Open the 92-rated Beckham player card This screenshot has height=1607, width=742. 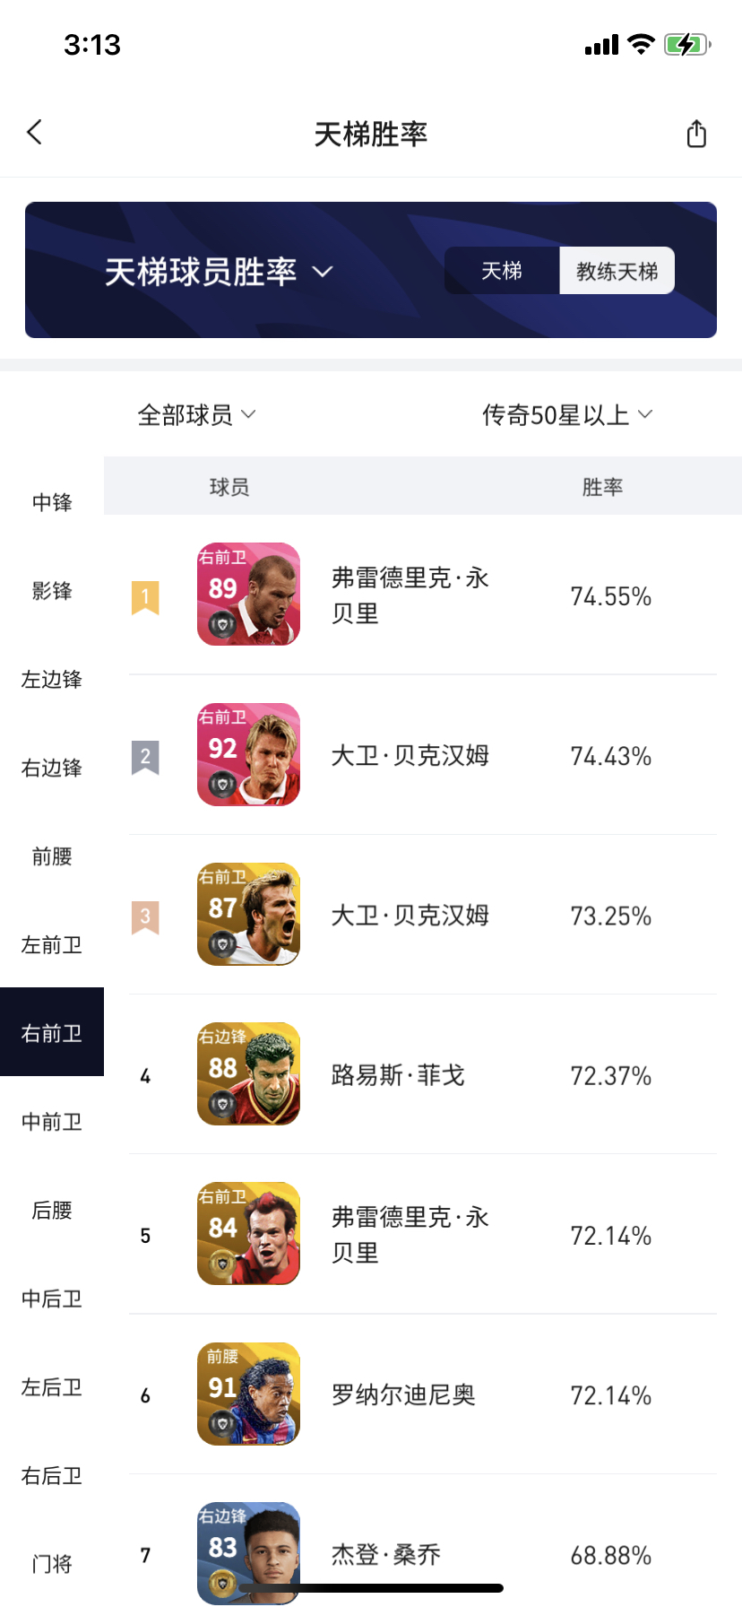tap(248, 754)
